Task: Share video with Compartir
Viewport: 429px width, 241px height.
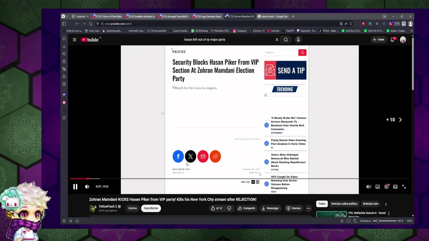Action: (x=246, y=208)
